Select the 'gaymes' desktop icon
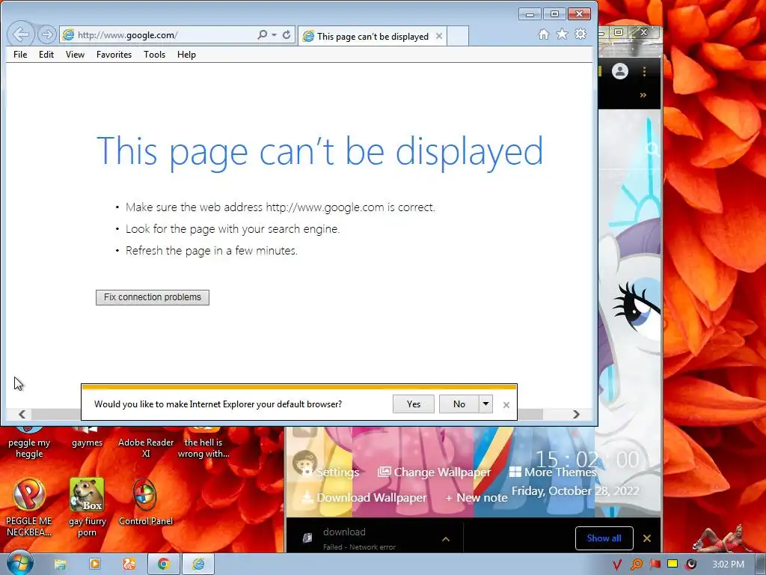Image resolution: width=766 pixels, height=575 pixels. 87,438
